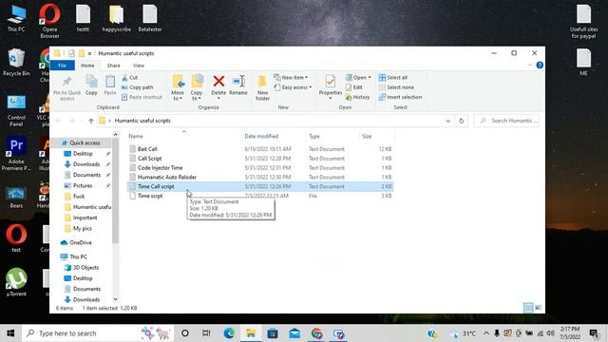This screenshot has height=342, width=608.
Task: Click Edit in Open group
Action: [354, 87]
